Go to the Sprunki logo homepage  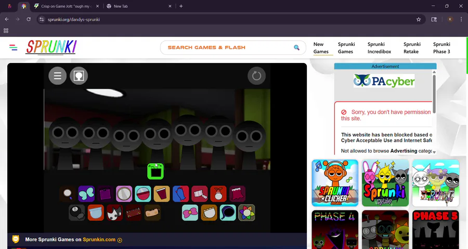click(x=51, y=47)
